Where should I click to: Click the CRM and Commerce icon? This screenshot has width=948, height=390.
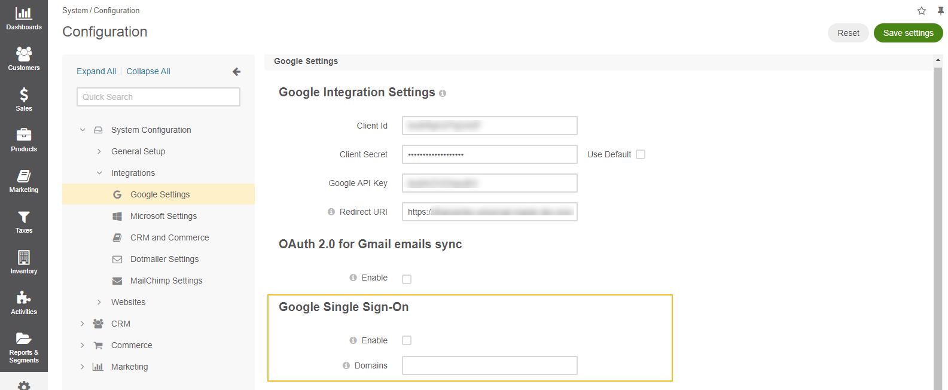point(117,237)
